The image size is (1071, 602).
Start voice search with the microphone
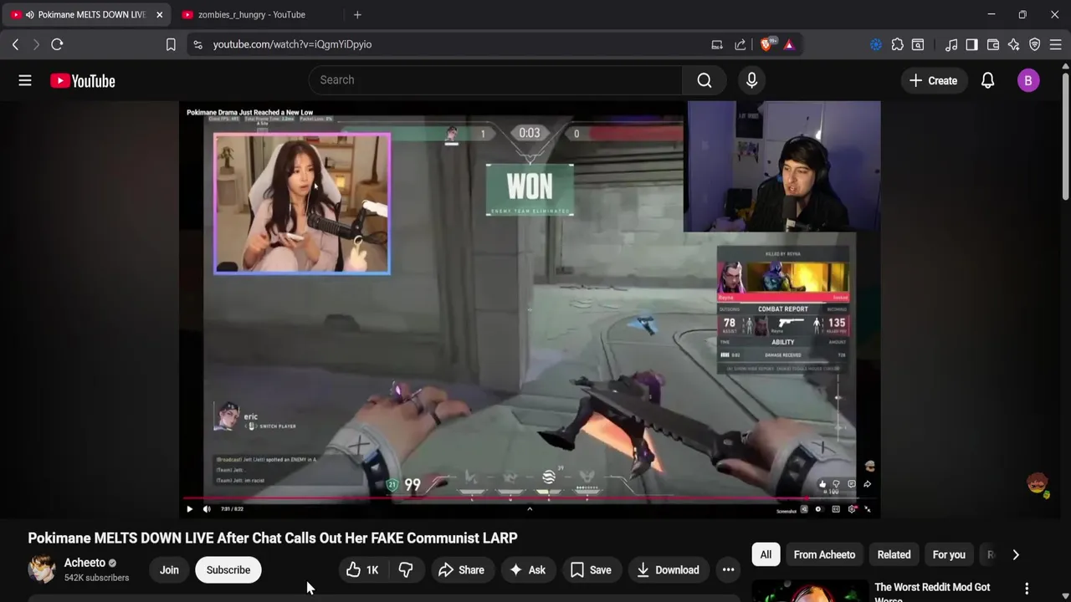[751, 80]
